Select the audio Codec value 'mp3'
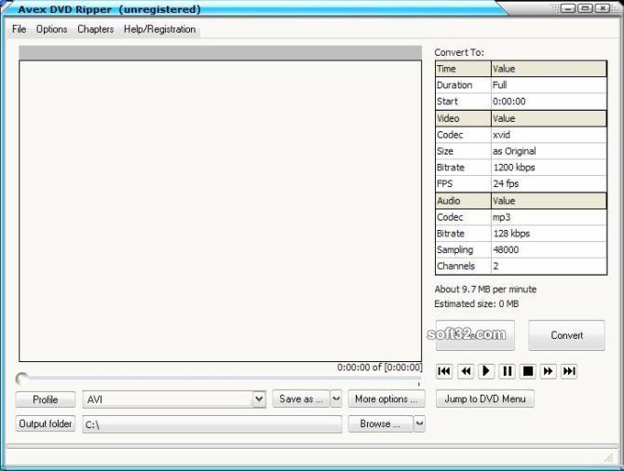The image size is (624, 471). [x=549, y=217]
